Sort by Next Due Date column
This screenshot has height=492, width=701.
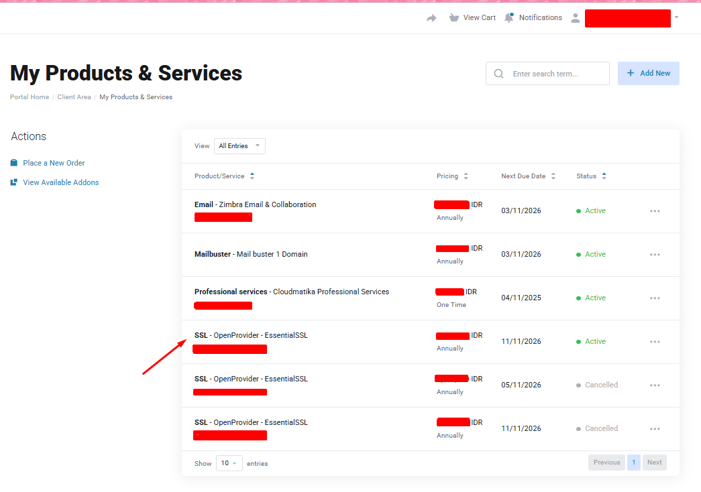pos(528,176)
